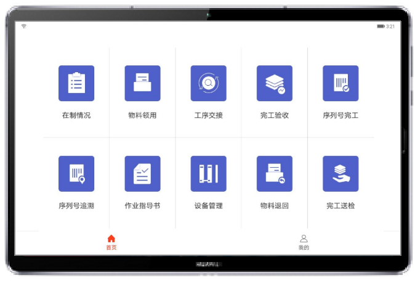Image resolution: width=415 pixels, height=283 pixels.
Task: Click the 工序交接 text label
Action: point(208,115)
